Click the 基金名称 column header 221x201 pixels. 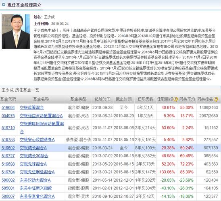pos(41,99)
